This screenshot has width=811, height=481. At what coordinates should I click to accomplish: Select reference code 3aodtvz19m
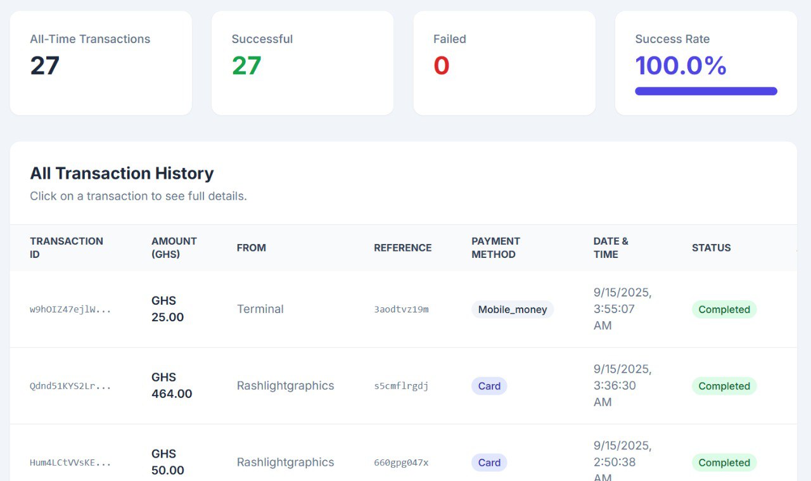(x=401, y=309)
